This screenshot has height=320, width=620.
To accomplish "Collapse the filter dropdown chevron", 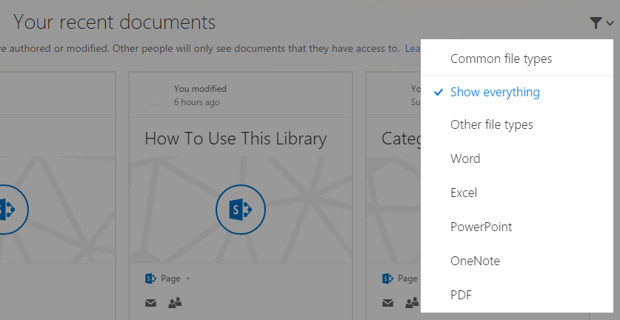I will [610, 24].
